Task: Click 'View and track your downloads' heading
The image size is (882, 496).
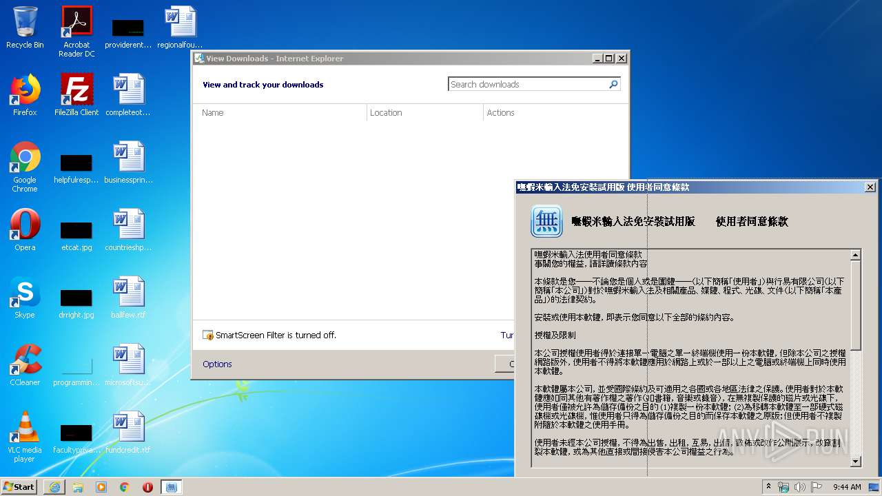Action: 263,85
